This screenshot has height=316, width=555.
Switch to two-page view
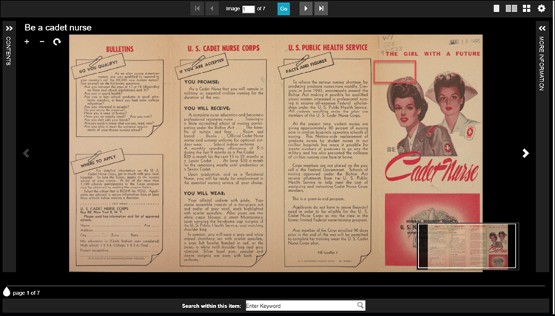coord(511,8)
